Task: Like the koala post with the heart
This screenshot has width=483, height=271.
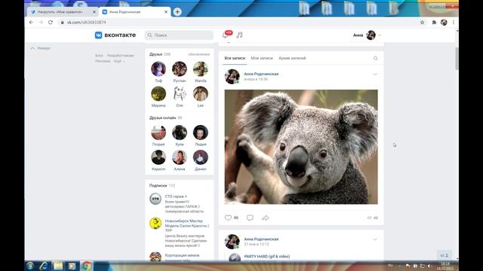Action: click(228, 218)
